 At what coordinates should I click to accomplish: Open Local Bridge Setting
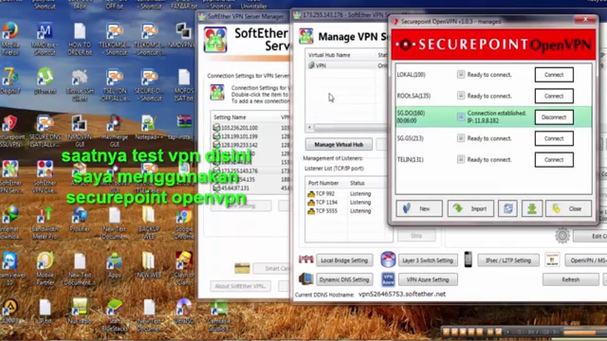tap(344, 260)
